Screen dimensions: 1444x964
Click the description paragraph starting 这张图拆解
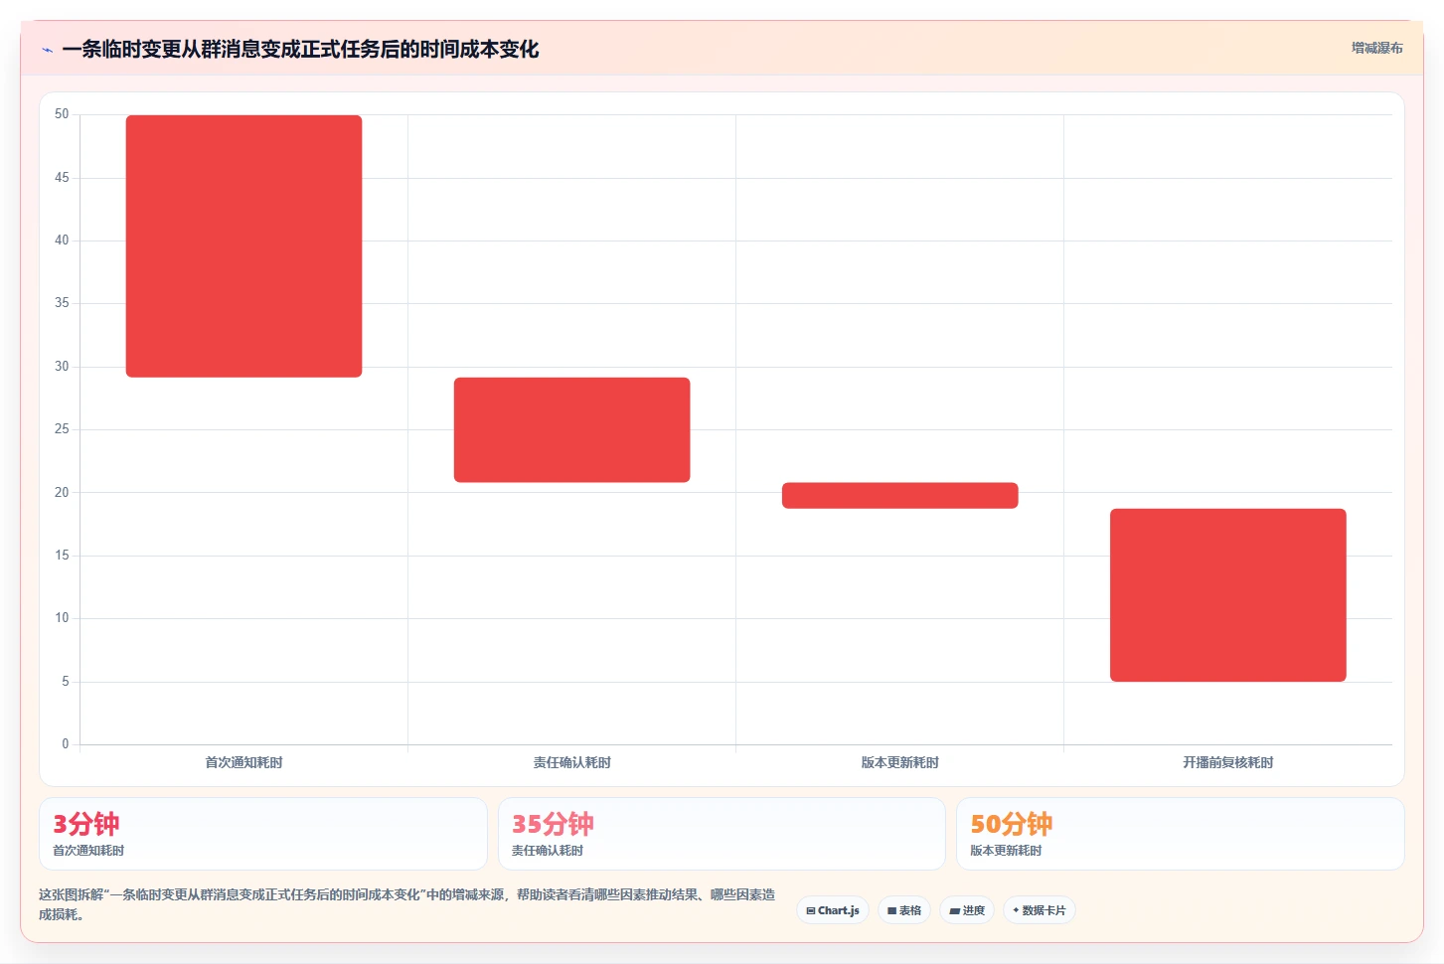click(407, 904)
